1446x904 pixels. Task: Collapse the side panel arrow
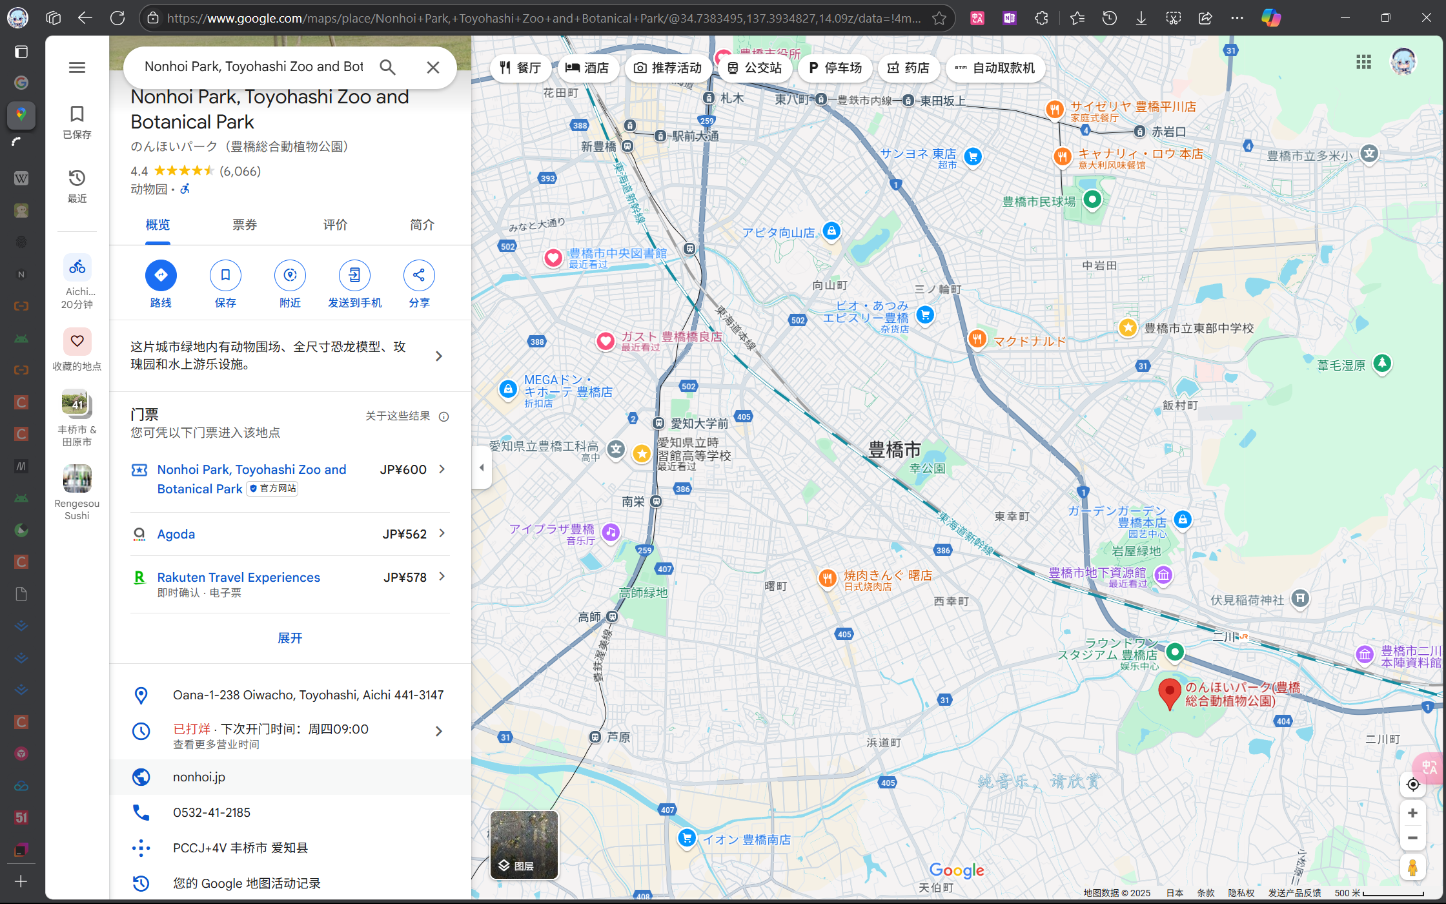click(482, 467)
